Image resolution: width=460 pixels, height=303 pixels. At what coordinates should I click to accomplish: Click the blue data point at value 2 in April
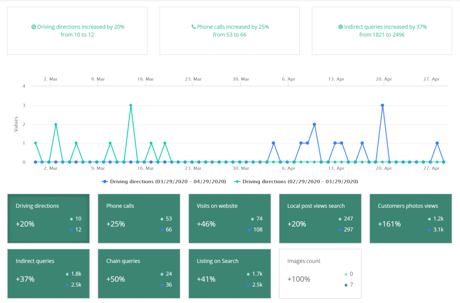(x=314, y=124)
